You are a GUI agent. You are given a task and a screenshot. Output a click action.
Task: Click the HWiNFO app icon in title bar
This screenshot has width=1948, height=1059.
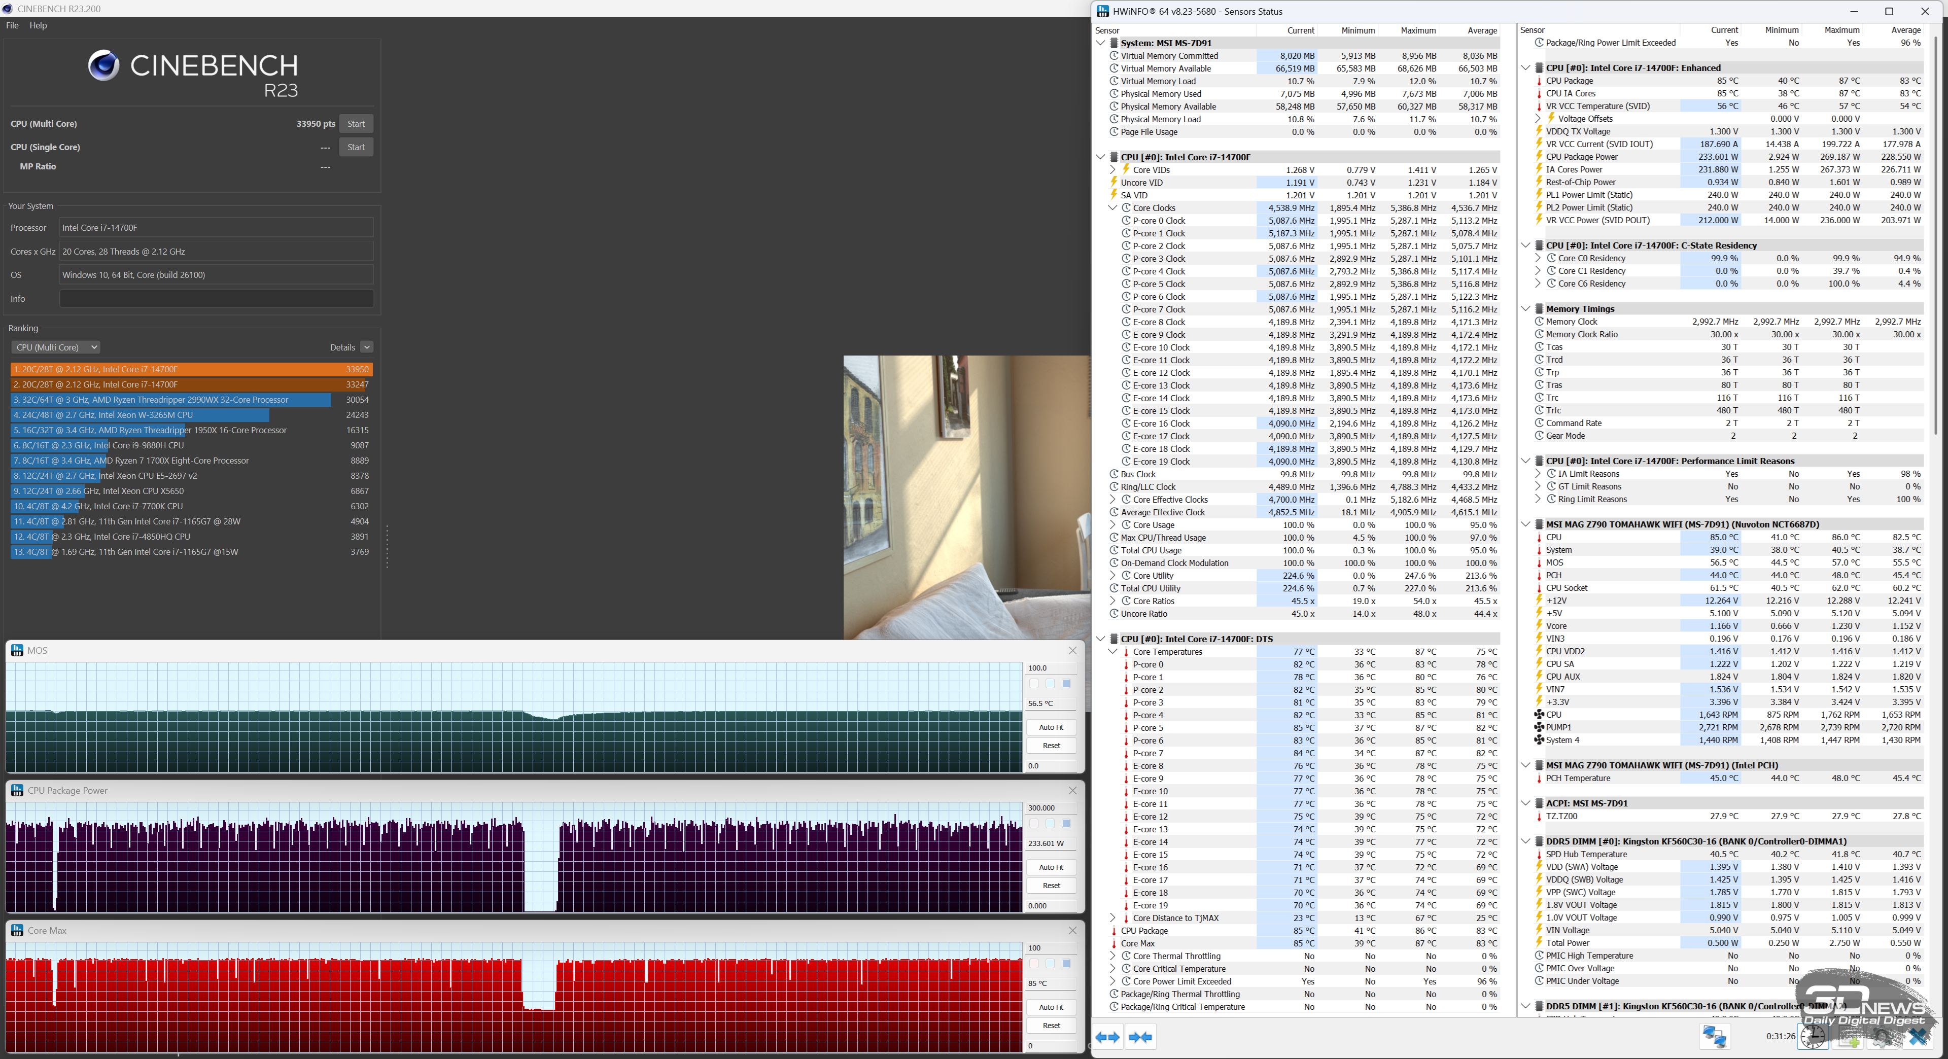coord(1102,11)
